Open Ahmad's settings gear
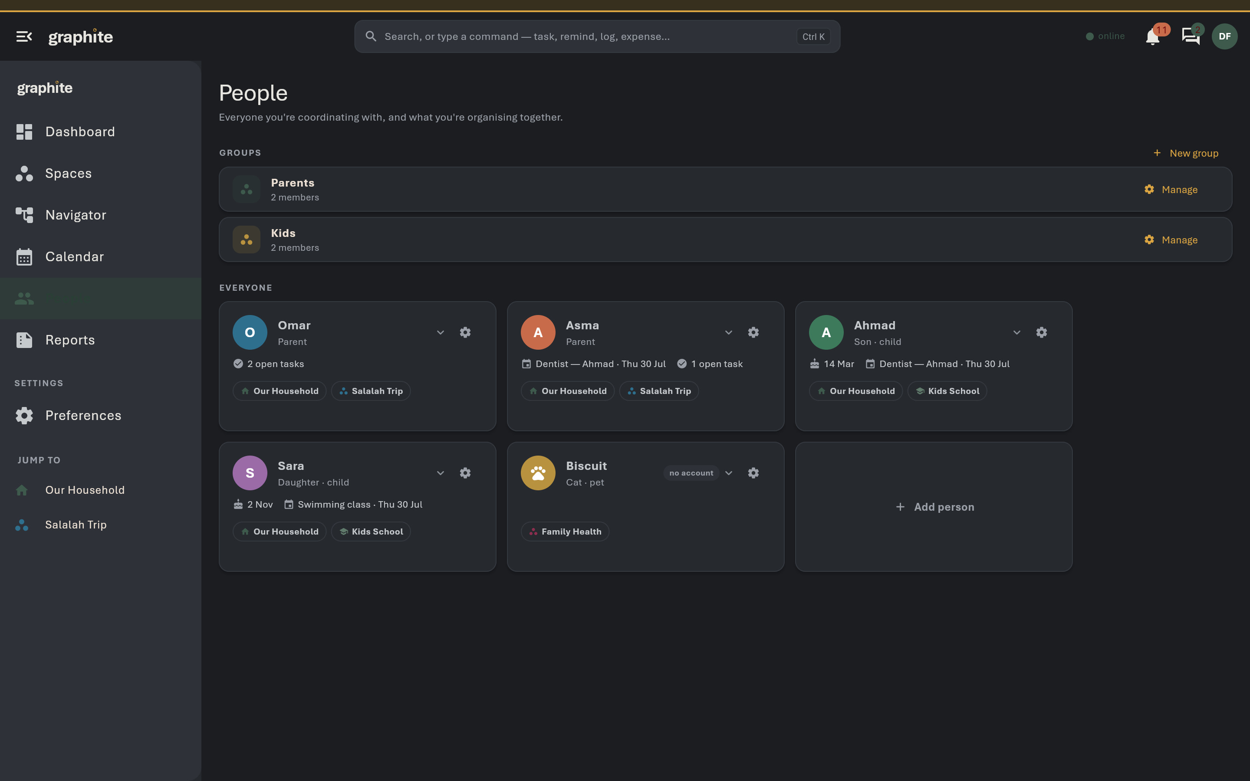 pos(1042,332)
